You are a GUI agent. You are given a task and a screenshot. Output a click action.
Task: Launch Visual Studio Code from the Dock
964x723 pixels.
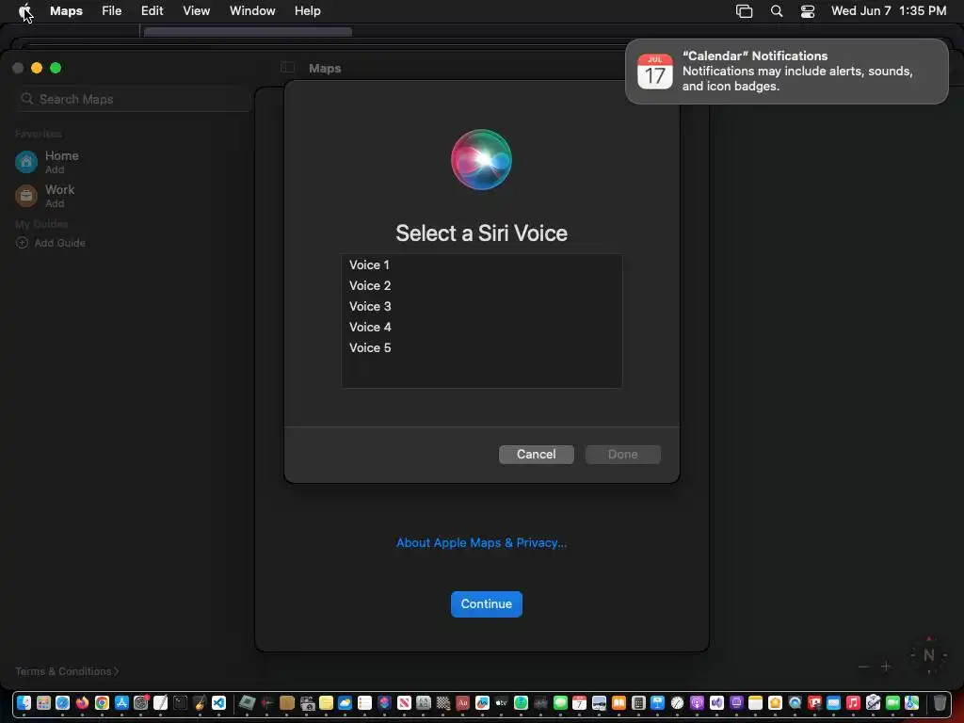pos(218,702)
